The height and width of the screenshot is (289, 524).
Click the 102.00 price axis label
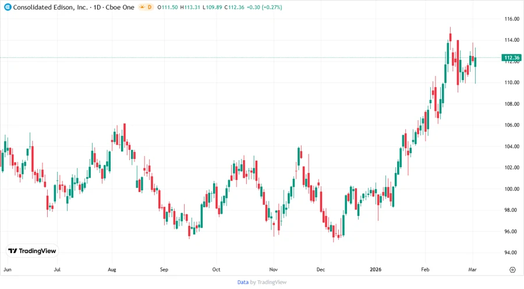(x=512, y=168)
